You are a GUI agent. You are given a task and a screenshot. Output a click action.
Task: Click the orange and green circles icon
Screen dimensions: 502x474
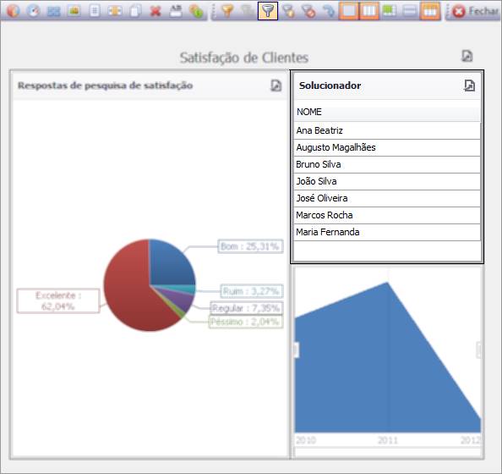(196, 12)
